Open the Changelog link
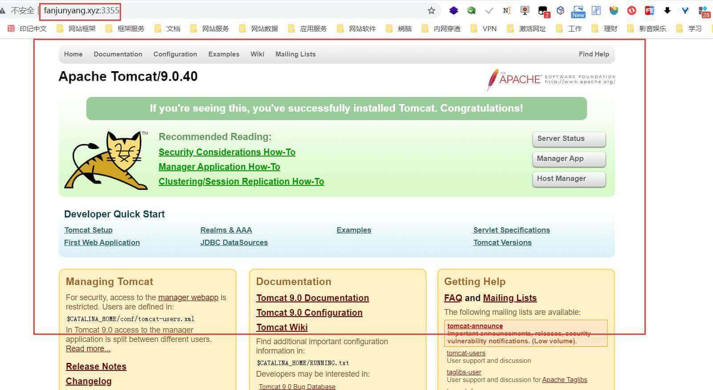713x390 pixels. [x=89, y=381]
